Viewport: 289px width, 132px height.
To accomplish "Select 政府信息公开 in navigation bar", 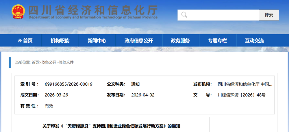I will pos(139,41).
